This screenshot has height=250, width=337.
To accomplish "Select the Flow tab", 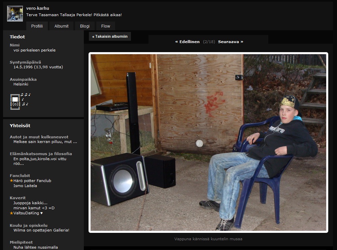I will [x=105, y=26].
